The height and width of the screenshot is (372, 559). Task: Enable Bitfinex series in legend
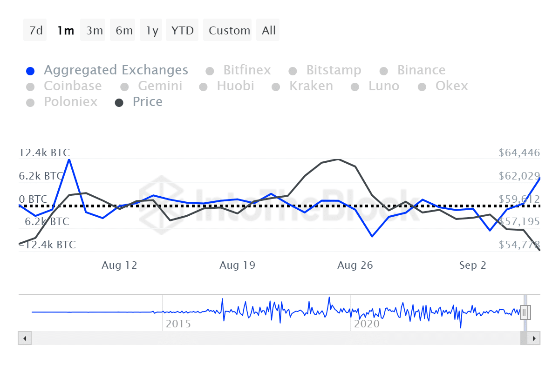[x=210, y=71]
